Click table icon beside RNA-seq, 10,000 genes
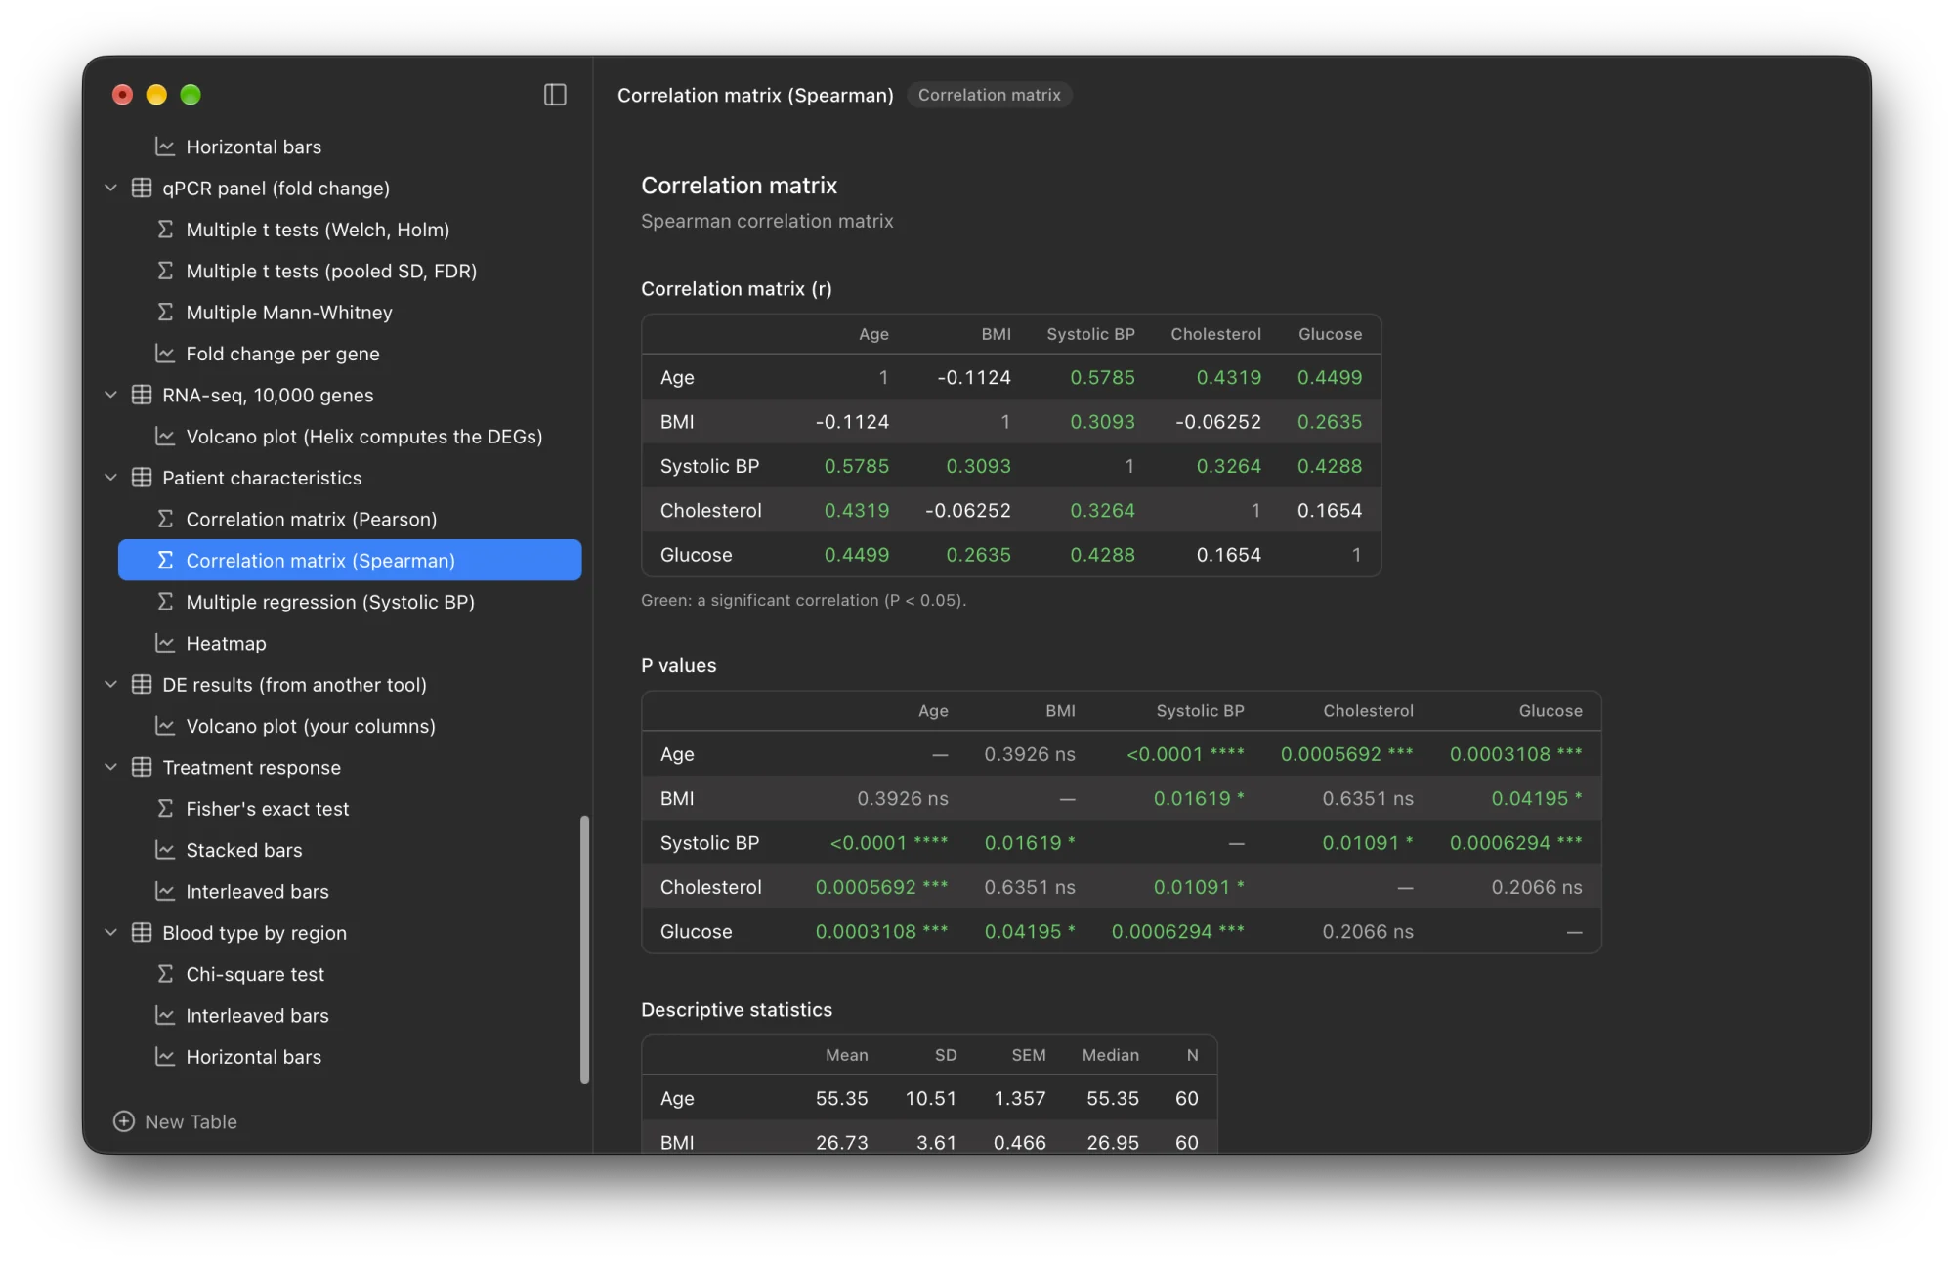The height and width of the screenshot is (1263, 1954). click(x=142, y=395)
